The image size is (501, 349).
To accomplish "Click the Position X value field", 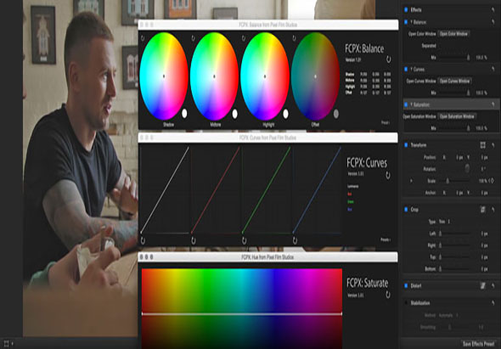I will click(459, 157).
